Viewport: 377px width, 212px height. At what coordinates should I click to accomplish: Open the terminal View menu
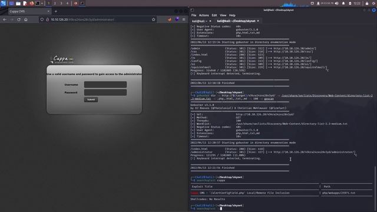click(x=223, y=15)
